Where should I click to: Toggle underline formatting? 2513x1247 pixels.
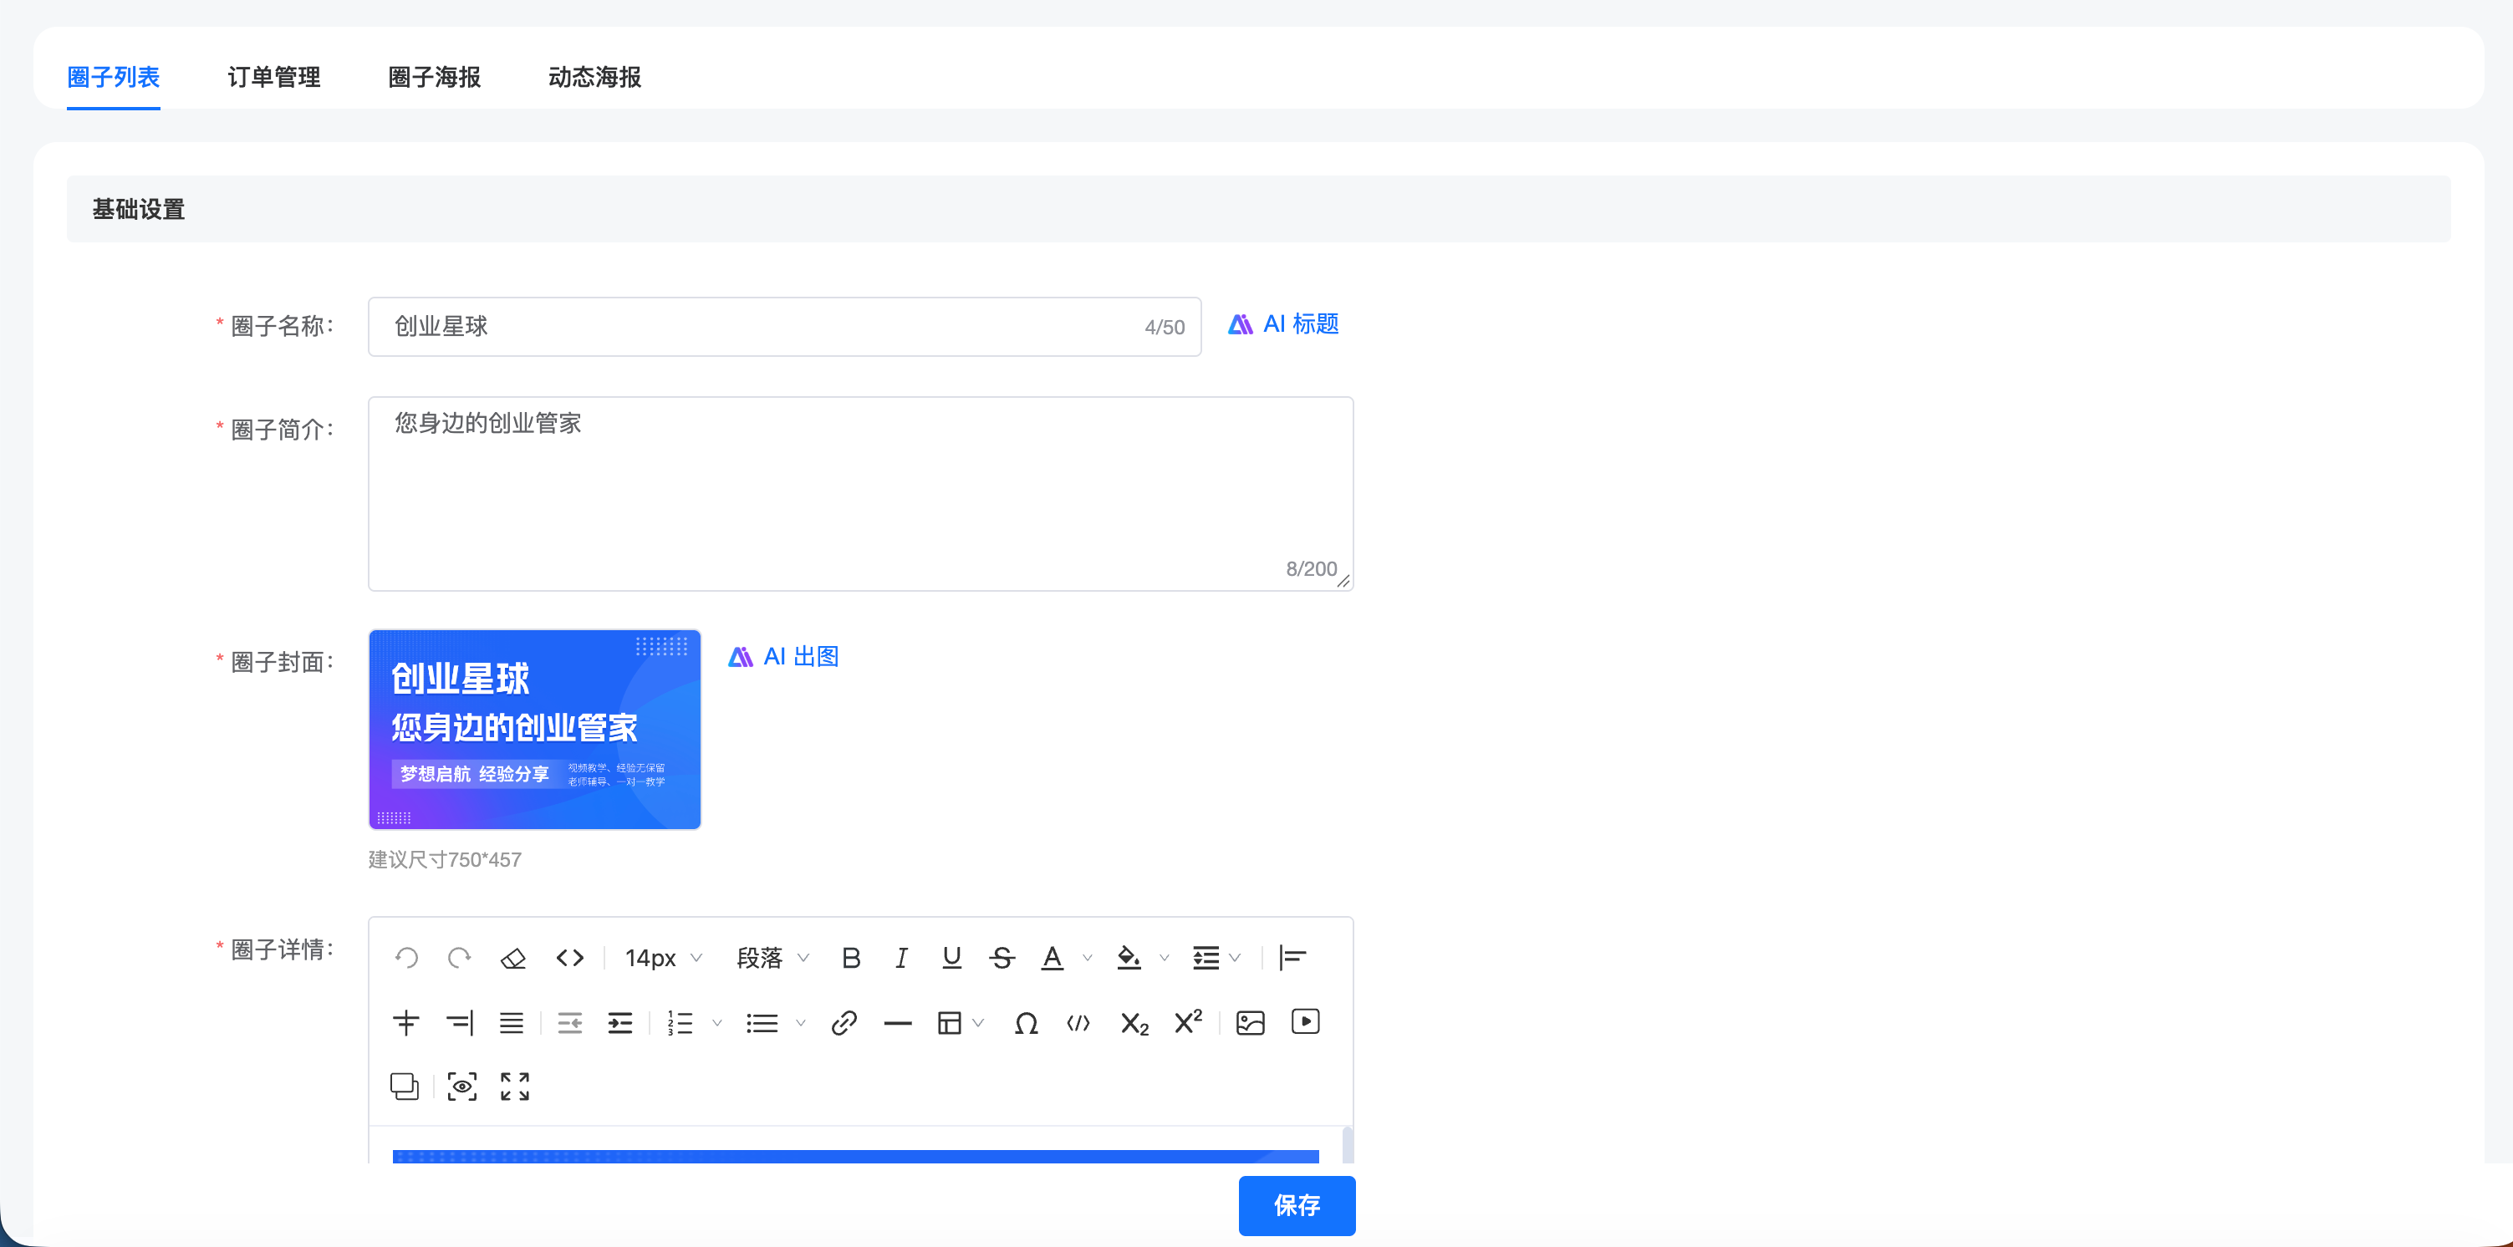pos(952,959)
